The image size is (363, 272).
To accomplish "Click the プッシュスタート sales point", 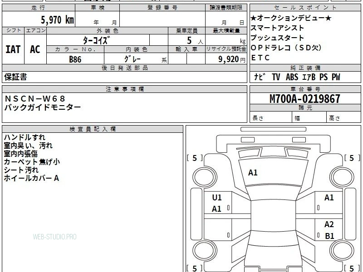I will 277,38.
